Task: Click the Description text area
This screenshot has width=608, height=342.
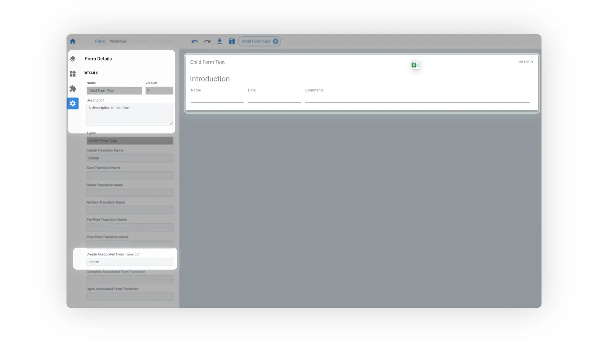Action: click(130, 114)
